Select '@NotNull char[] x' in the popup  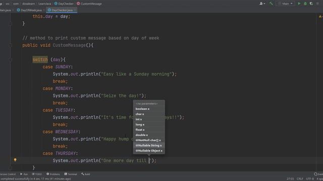click(149, 140)
